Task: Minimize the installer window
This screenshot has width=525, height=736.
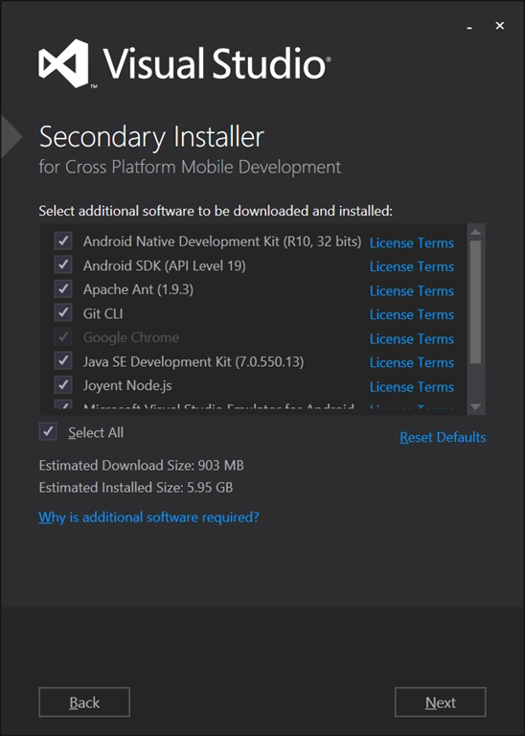Action: (469, 27)
